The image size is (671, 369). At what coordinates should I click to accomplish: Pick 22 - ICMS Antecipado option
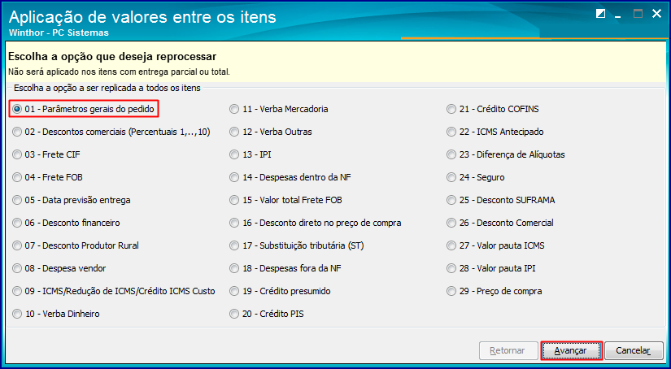(x=495, y=132)
